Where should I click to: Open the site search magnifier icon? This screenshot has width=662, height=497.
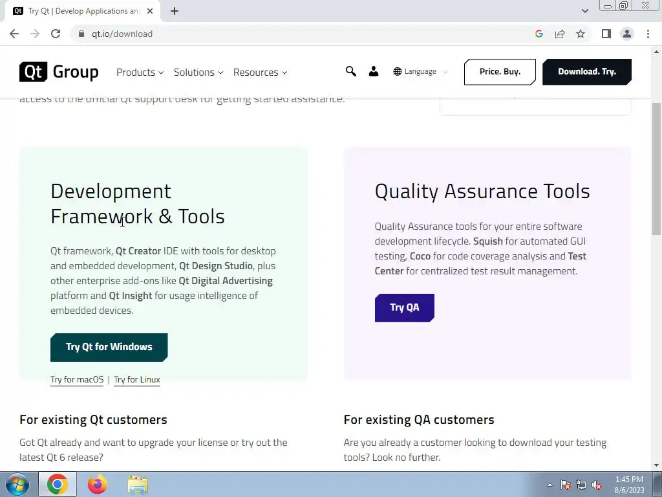351,71
